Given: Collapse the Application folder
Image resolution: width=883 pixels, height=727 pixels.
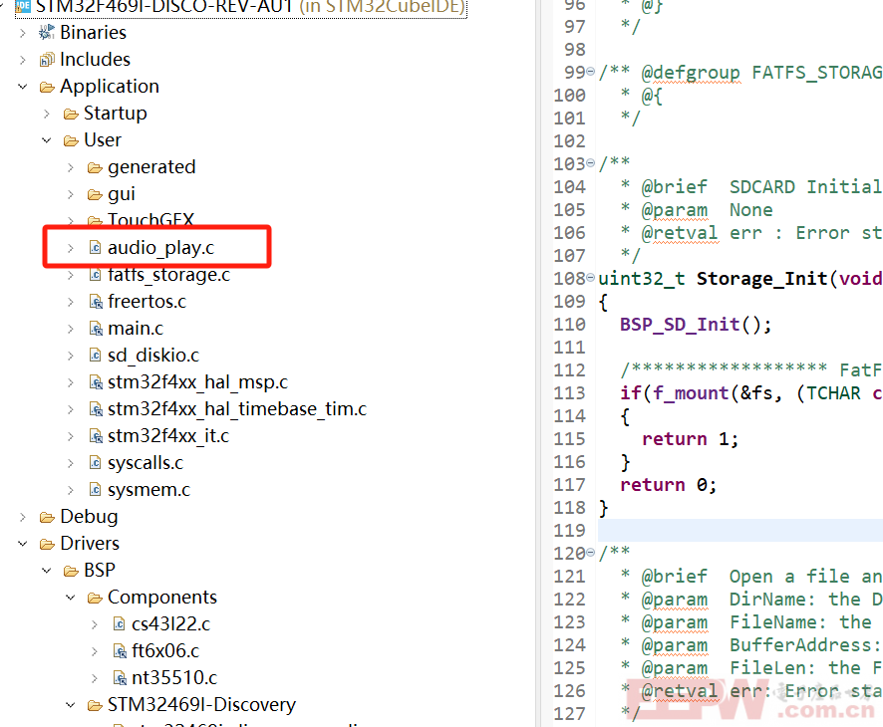Looking at the screenshot, I should (23, 87).
